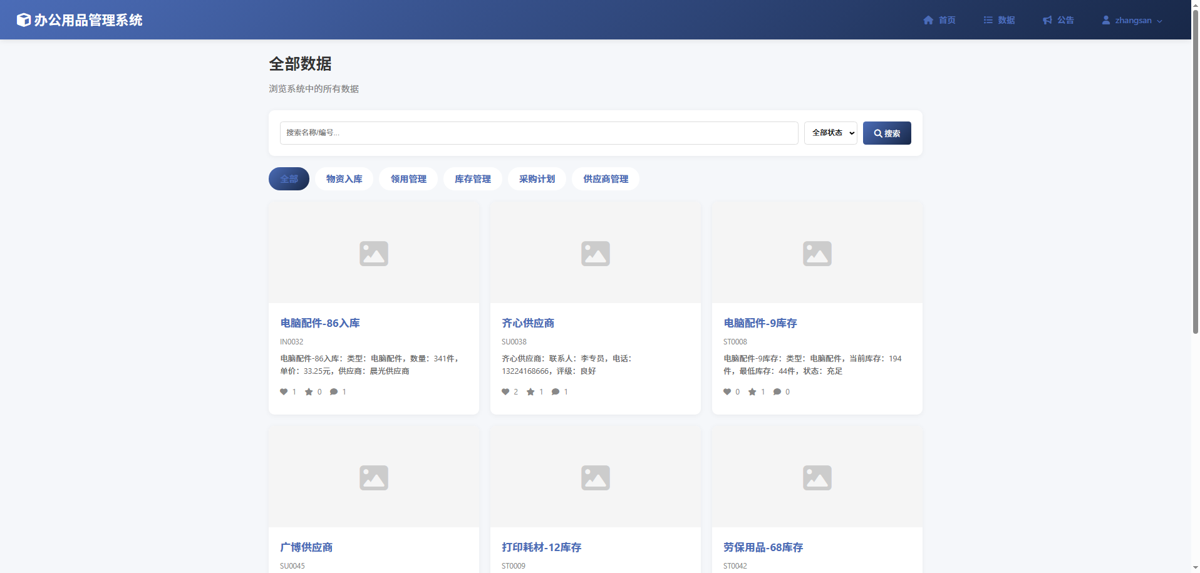Click the user avatar icon beside zhangsan
This screenshot has width=1200, height=573.
(x=1106, y=20)
